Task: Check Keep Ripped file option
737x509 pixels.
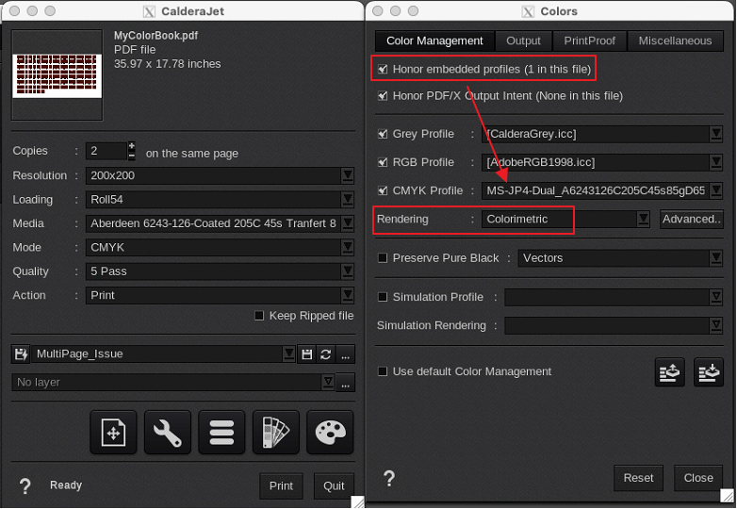Action: point(259,316)
